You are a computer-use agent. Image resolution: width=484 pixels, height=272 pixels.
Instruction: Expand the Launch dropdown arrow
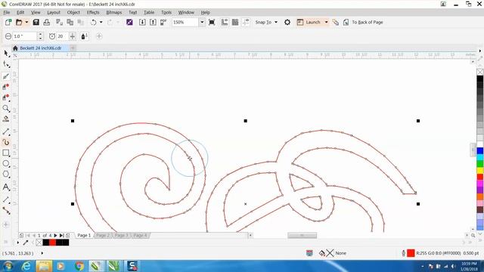pos(326,22)
